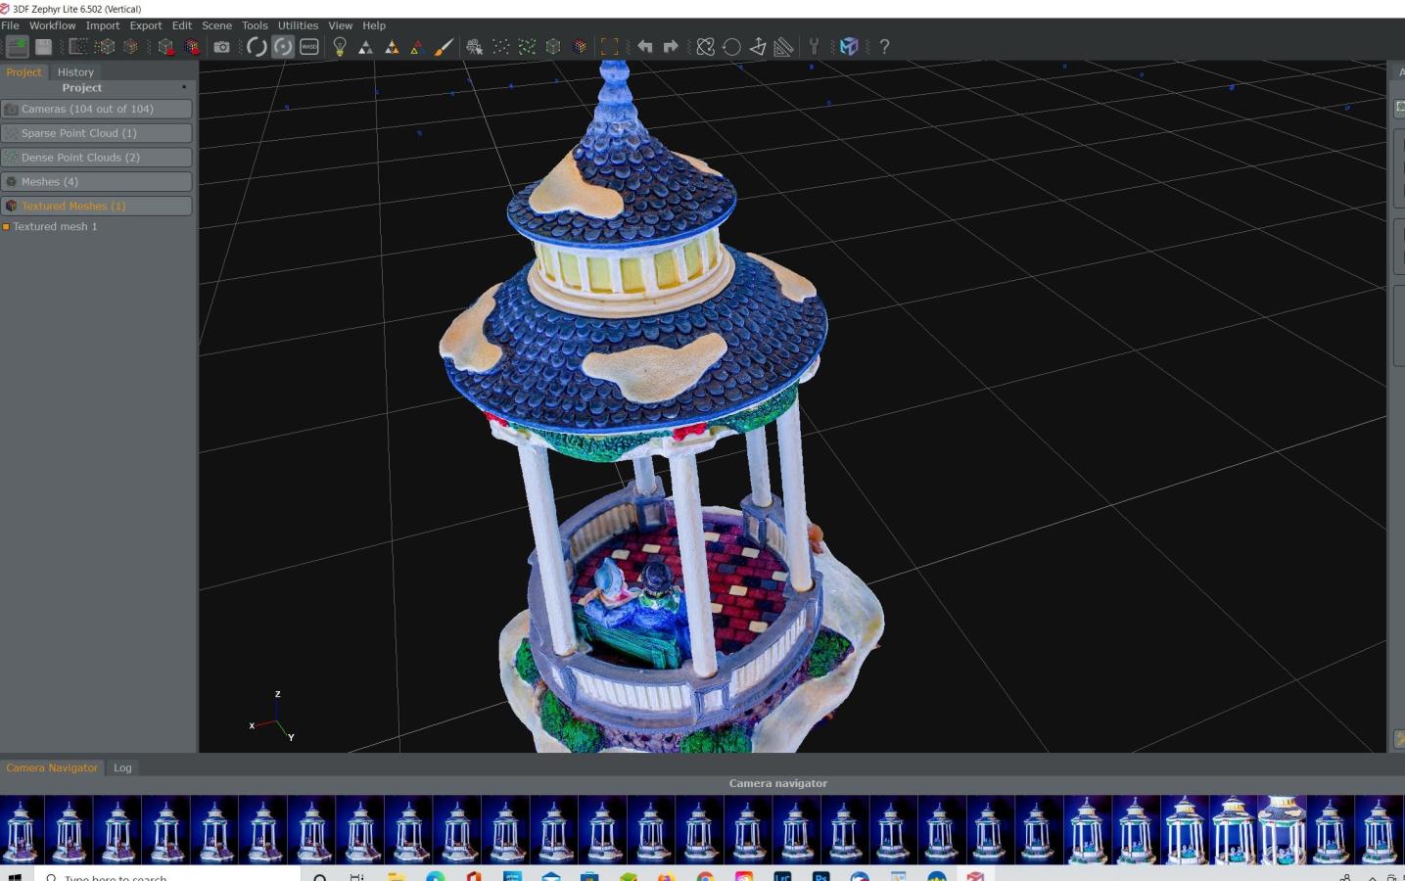Click the question mark help icon
Viewport: 1405px width, 881px height.
pyautogui.click(x=884, y=46)
